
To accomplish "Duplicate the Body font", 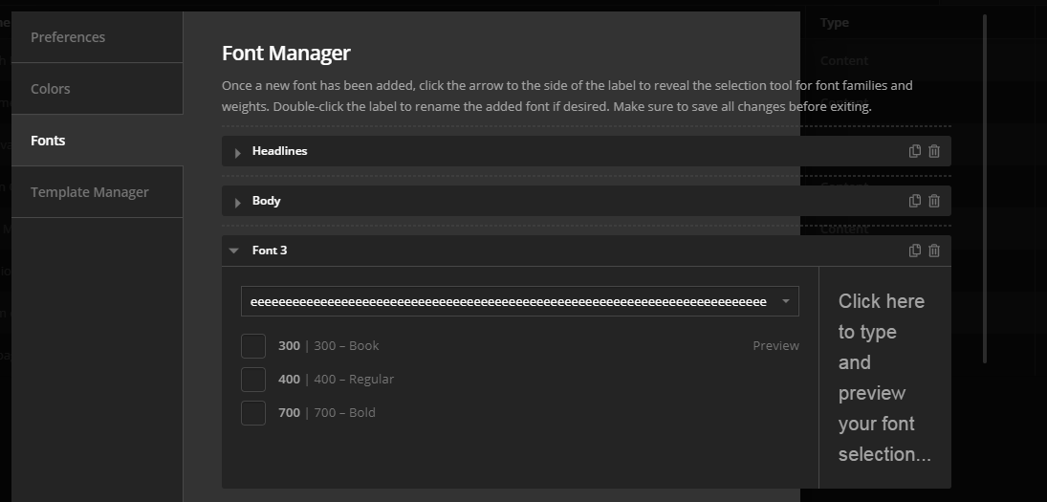I will [x=915, y=201].
